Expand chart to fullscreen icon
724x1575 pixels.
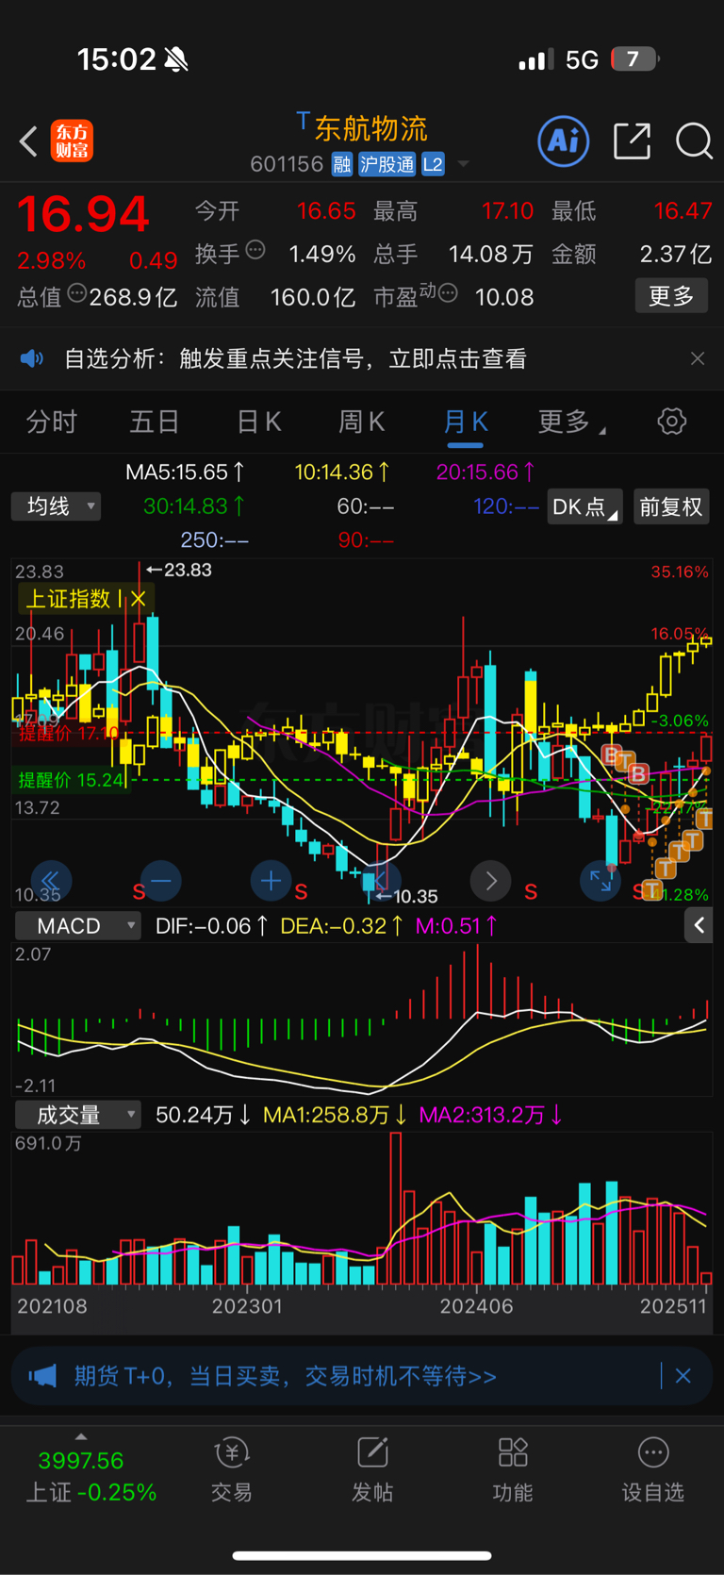click(x=601, y=881)
